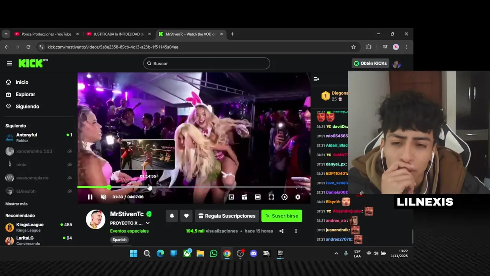Open the user profile avatar menu
This screenshot has height=276, width=490.
397,64
